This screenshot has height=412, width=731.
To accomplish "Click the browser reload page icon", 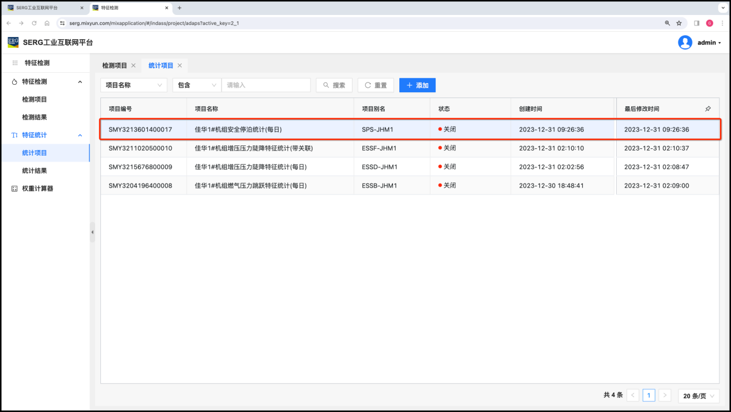I will pos(34,23).
